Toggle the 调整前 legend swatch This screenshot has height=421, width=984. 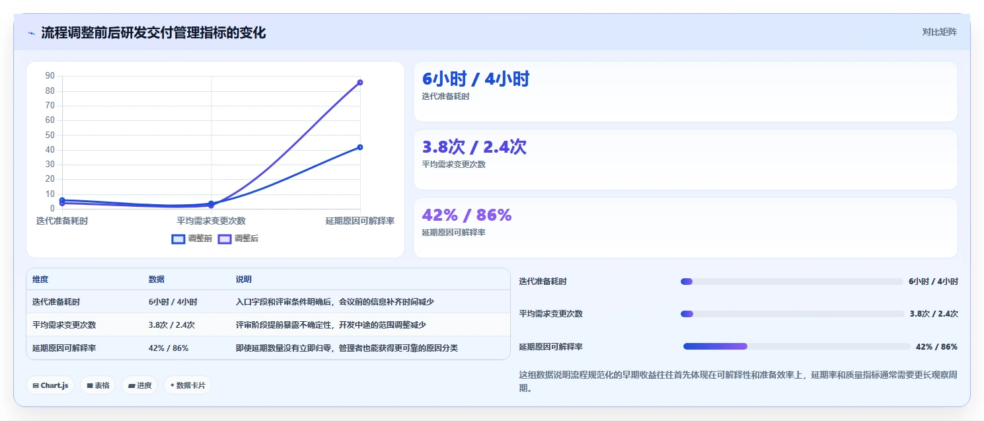coord(178,239)
